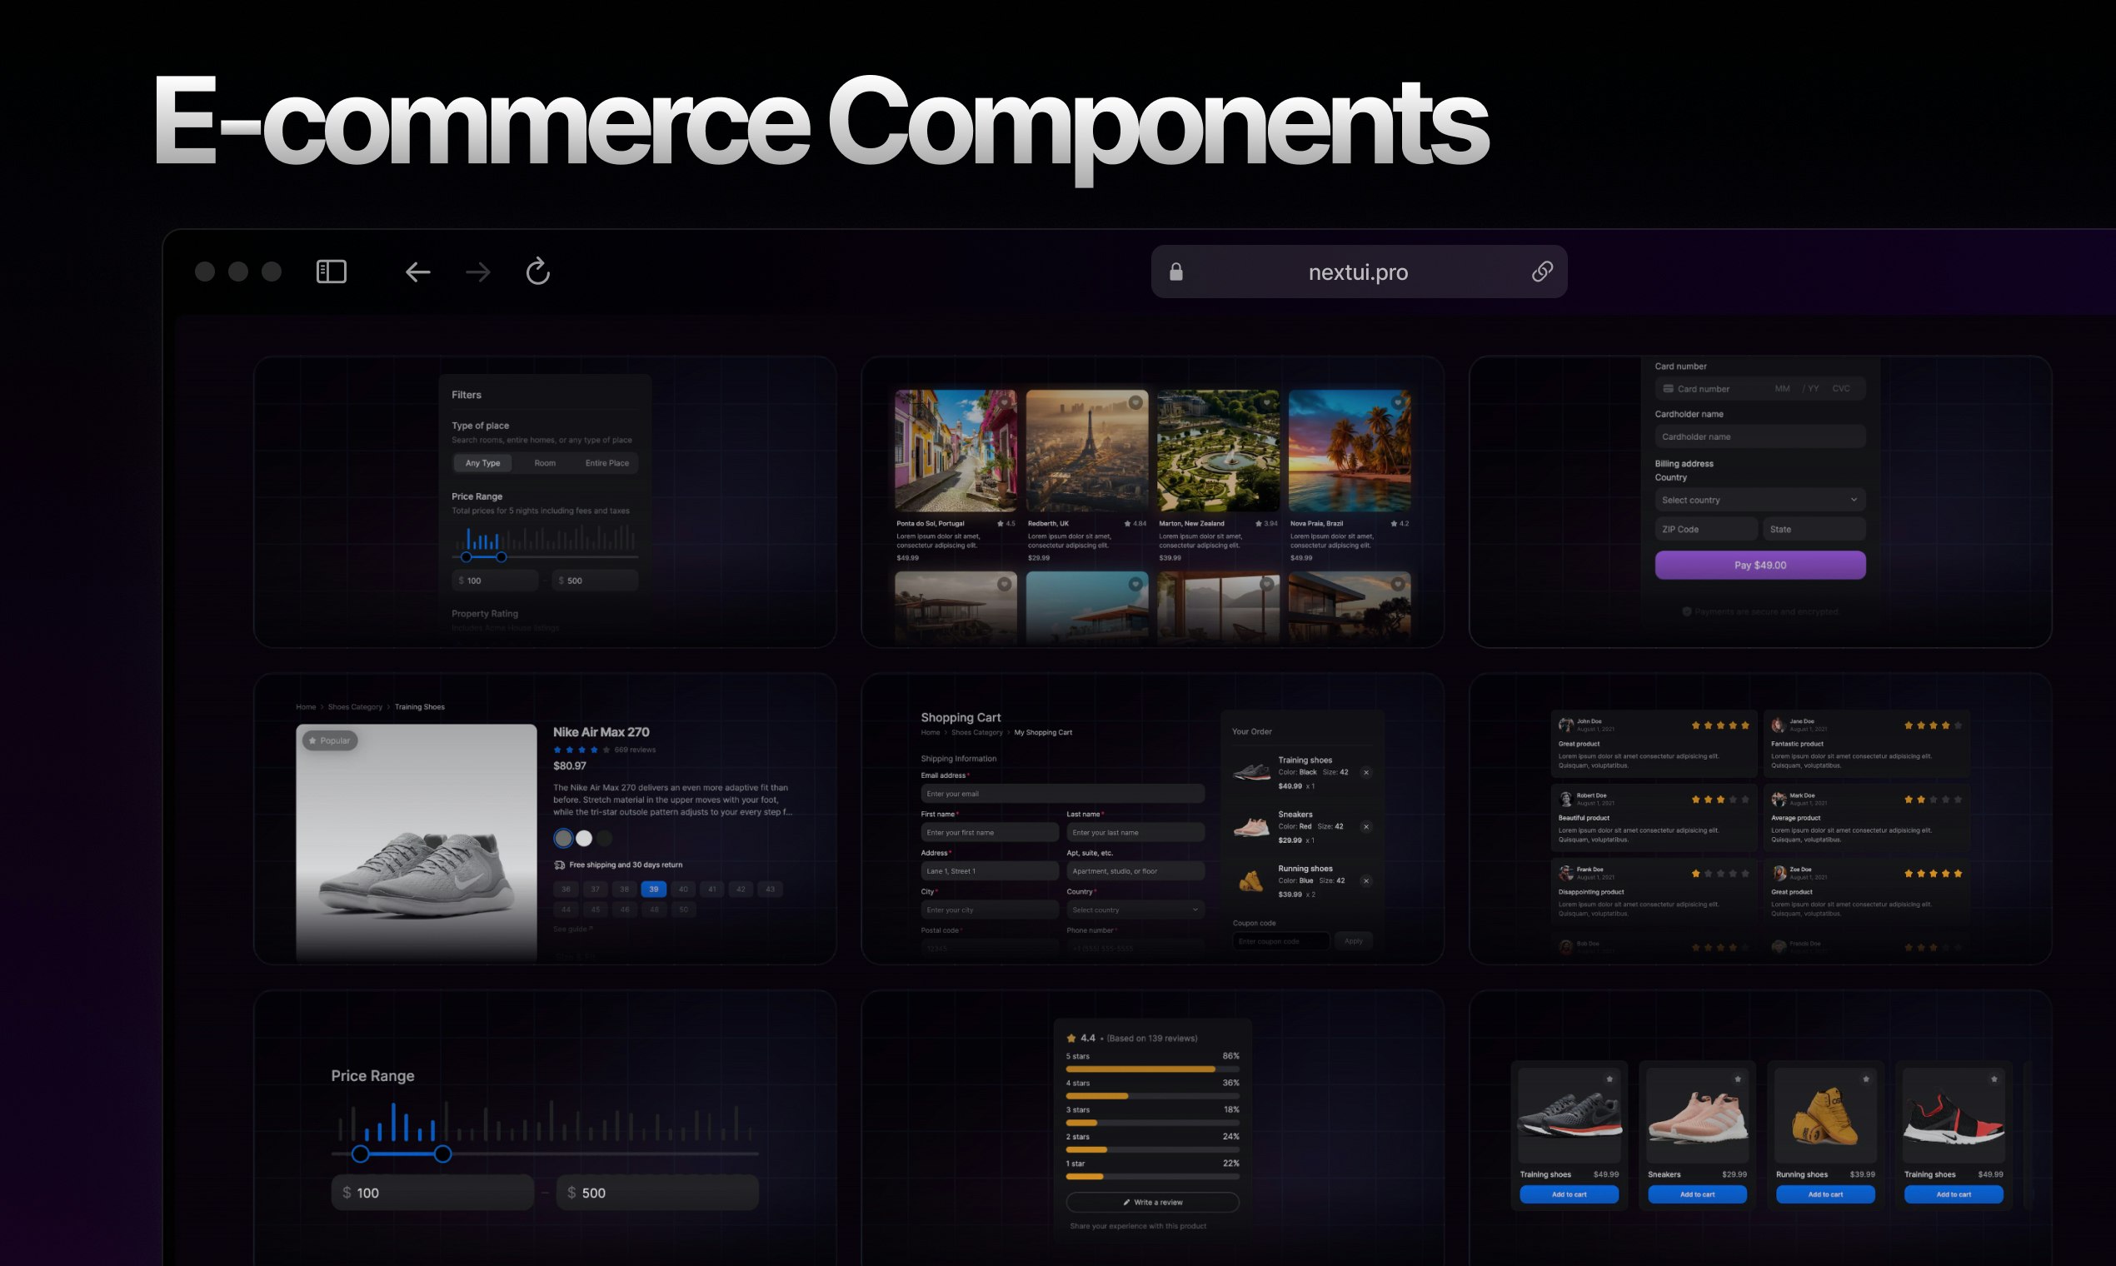Click the copy link icon in address bar
2116x1266 pixels.
click(1542, 272)
